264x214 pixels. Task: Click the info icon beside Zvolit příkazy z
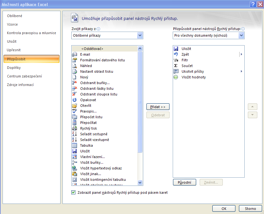click(99, 29)
